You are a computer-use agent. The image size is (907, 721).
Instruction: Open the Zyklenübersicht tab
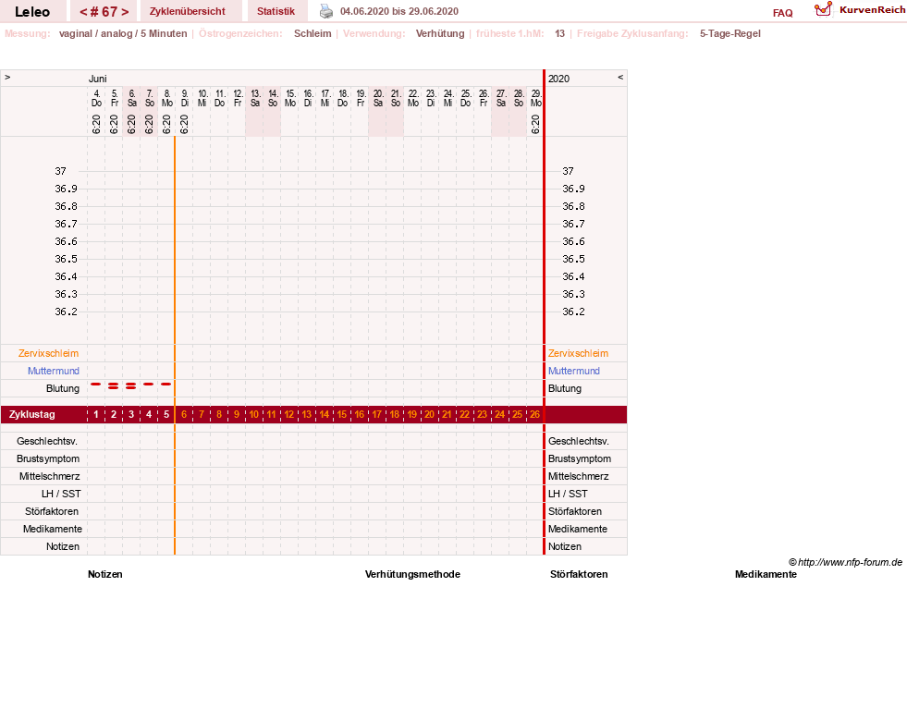coord(188,11)
